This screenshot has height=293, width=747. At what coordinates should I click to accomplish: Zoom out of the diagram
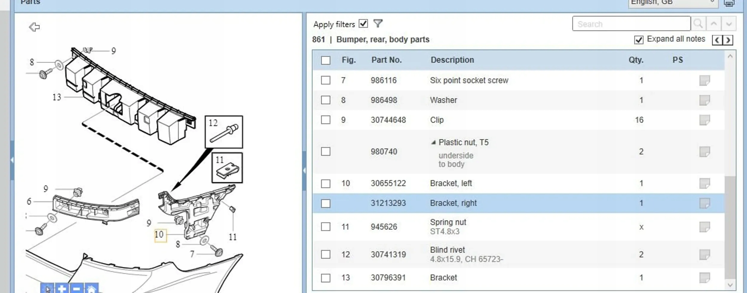(76, 289)
